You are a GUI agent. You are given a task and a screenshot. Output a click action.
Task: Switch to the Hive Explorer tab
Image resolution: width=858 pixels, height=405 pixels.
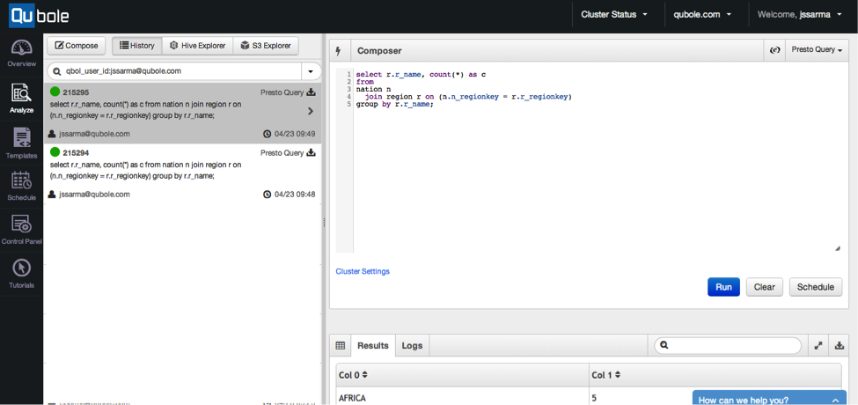[198, 46]
